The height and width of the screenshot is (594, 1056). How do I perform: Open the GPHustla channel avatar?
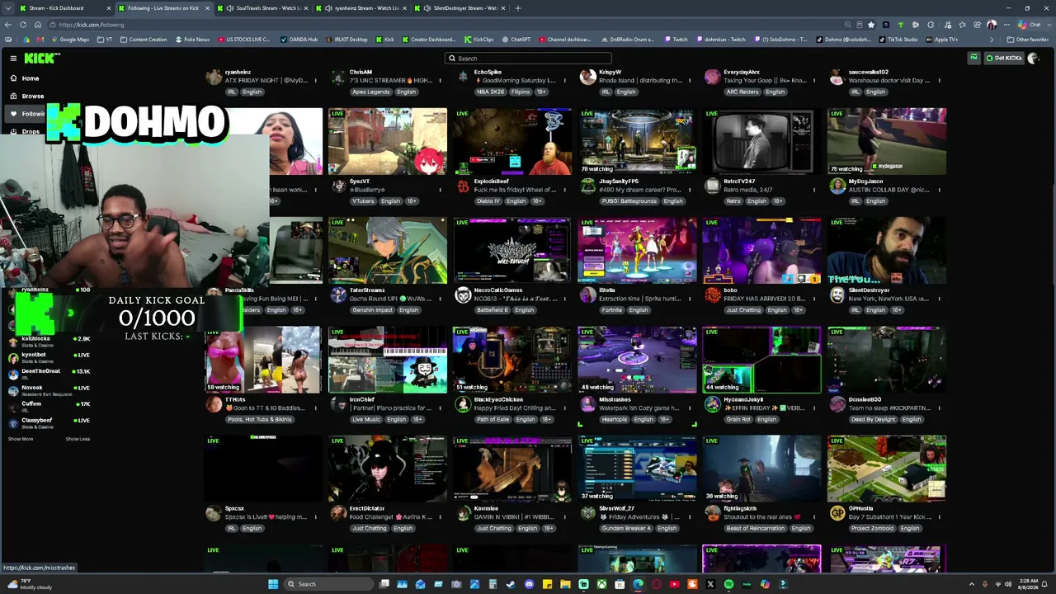coord(837,513)
